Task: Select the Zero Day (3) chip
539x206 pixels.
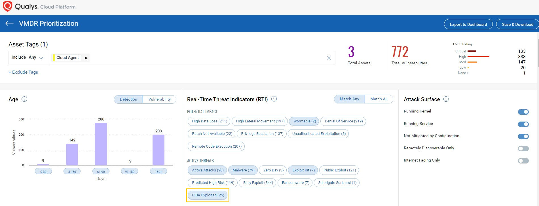Action: click(x=273, y=170)
